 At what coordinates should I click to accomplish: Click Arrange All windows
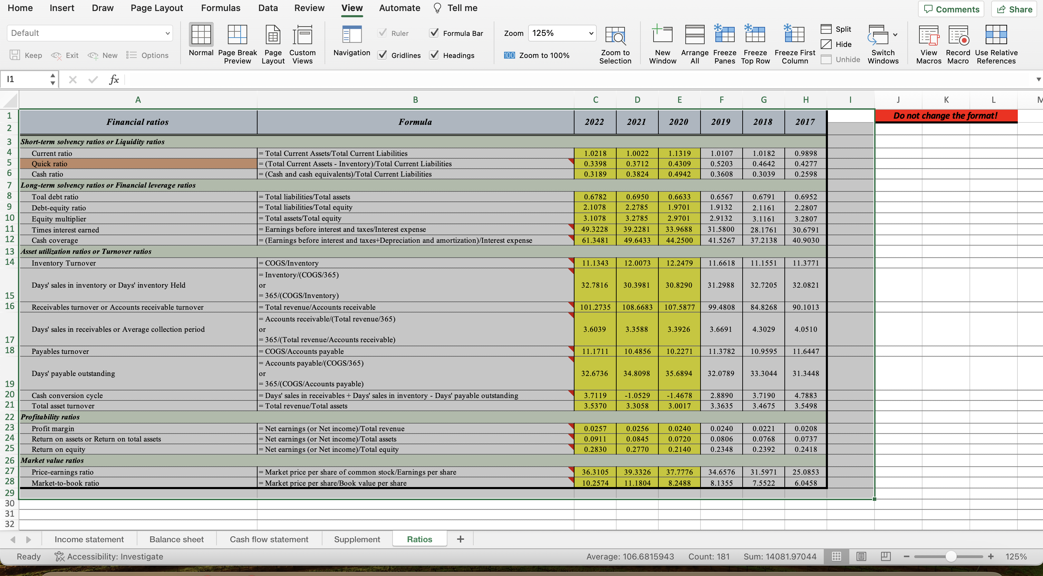click(x=694, y=44)
